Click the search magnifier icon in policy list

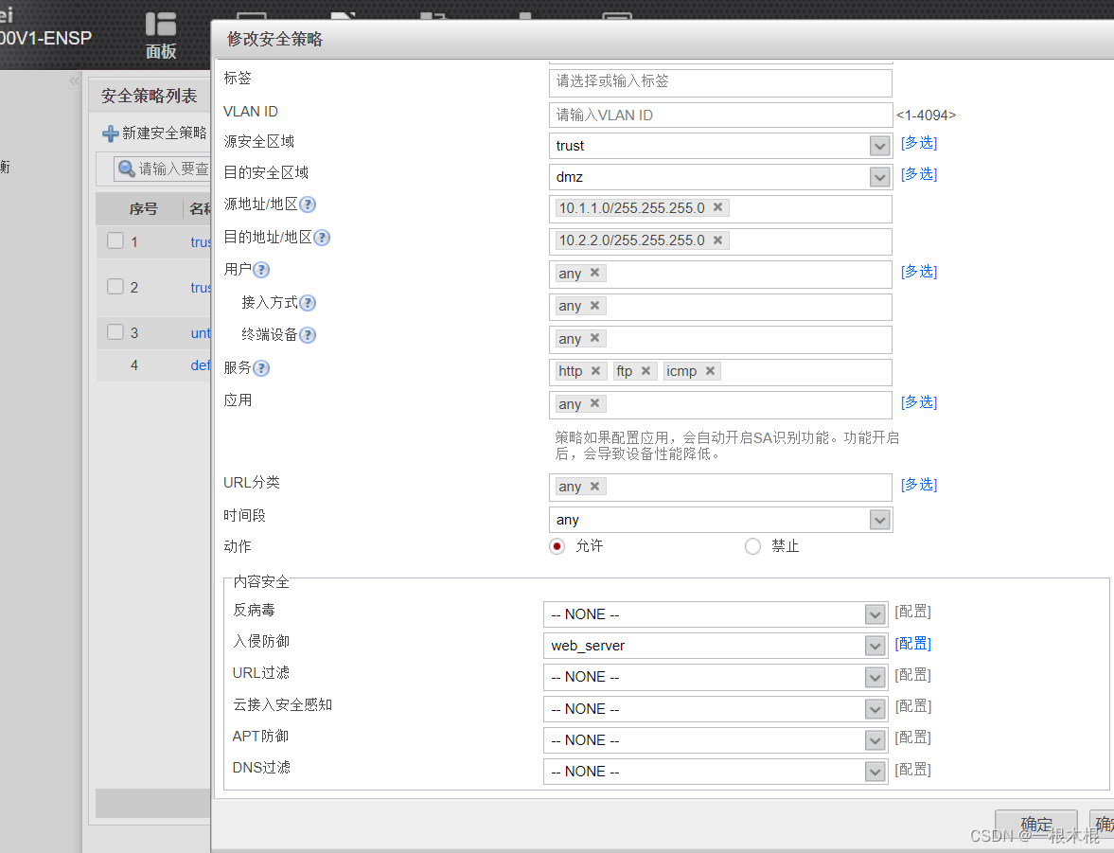(127, 169)
